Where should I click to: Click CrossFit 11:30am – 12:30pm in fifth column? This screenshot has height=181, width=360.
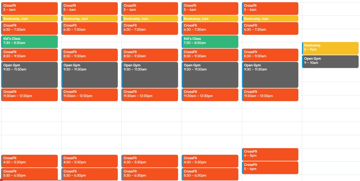(270, 95)
